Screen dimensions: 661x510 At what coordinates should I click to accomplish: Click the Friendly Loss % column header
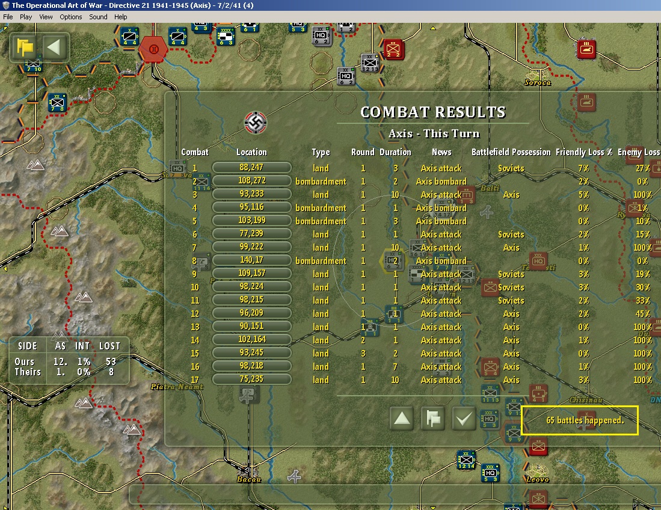pyautogui.click(x=584, y=152)
